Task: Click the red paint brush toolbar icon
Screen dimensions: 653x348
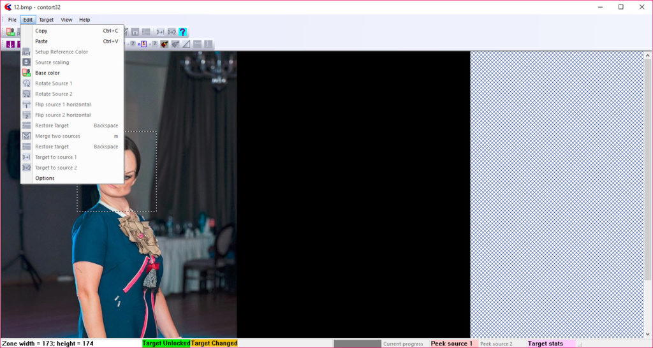Action: [165, 44]
